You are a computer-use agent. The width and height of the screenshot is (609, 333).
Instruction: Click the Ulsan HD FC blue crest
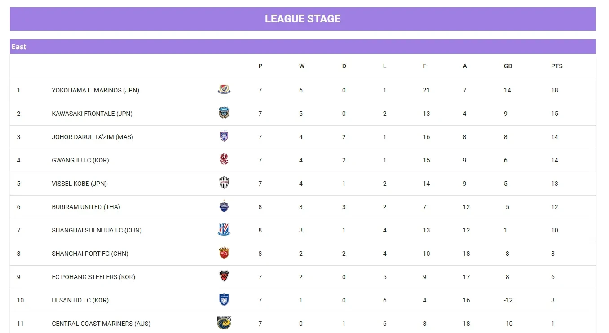224,300
